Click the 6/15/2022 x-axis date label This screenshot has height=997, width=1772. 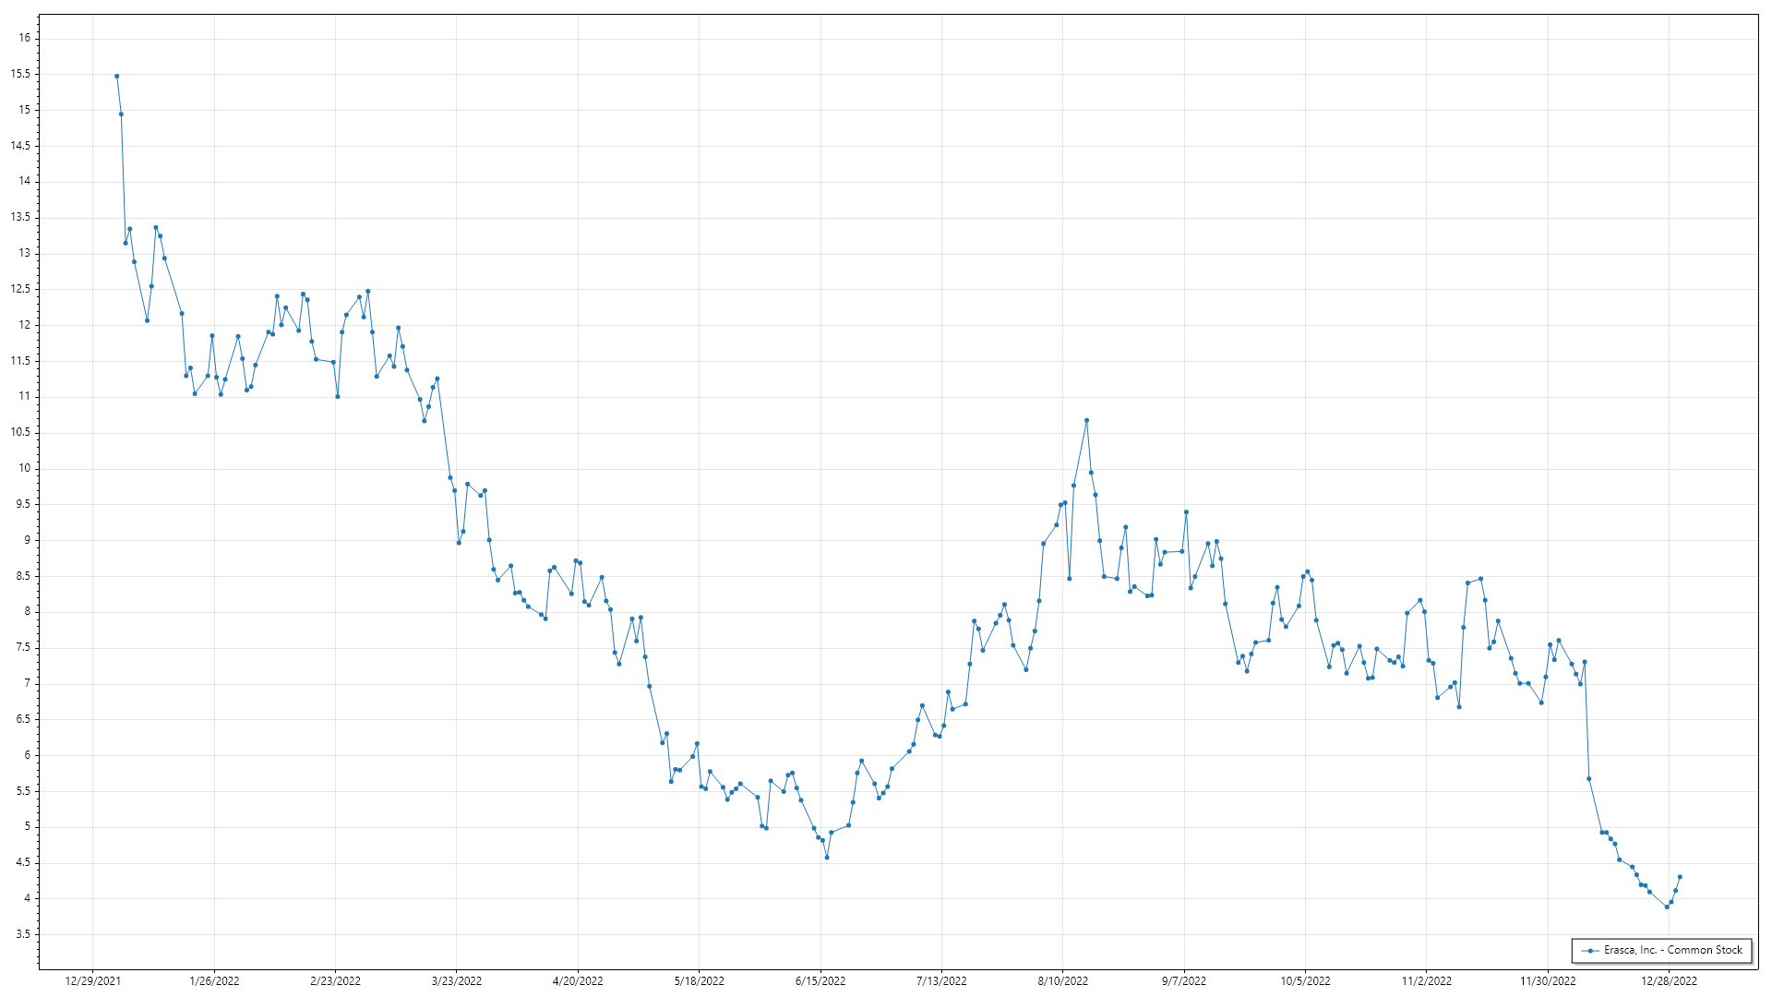click(820, 981)
